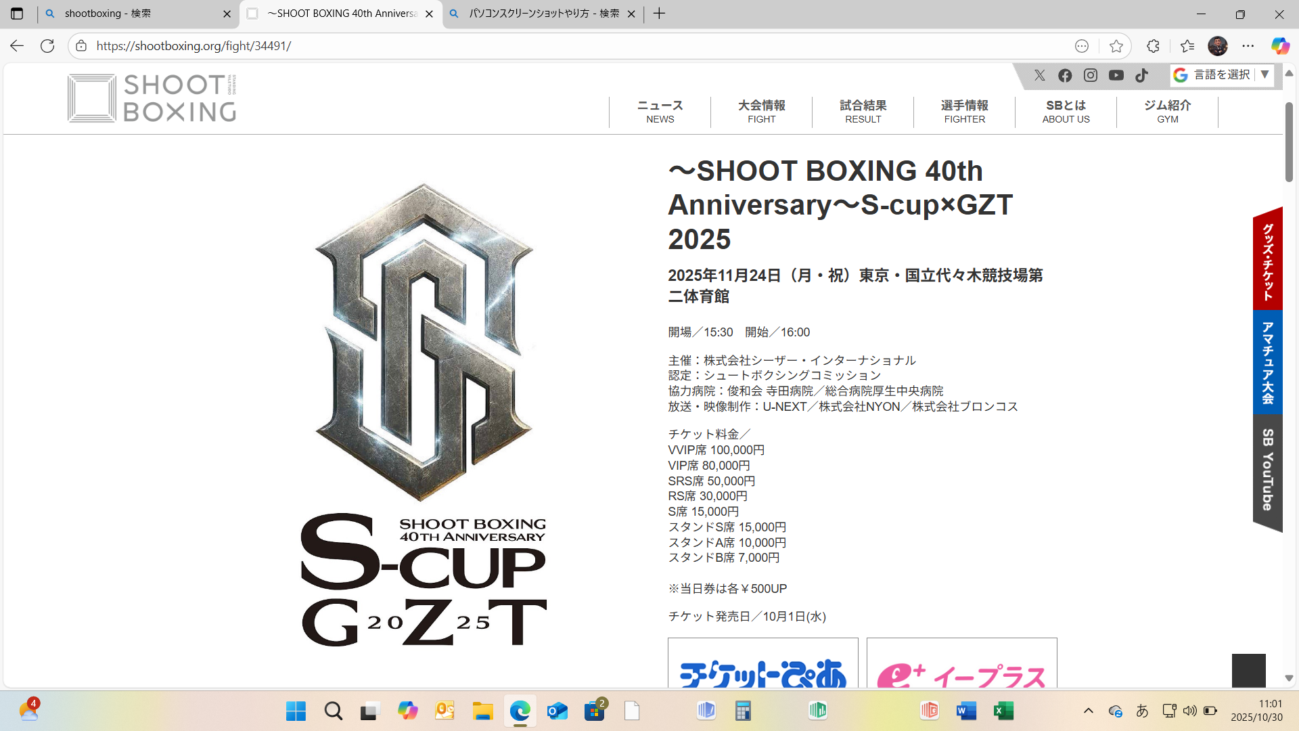Switch to the shootboxing search tab
Image resolution: width=1299 pixels, height=731 pixels.
[x=135, y=14]
